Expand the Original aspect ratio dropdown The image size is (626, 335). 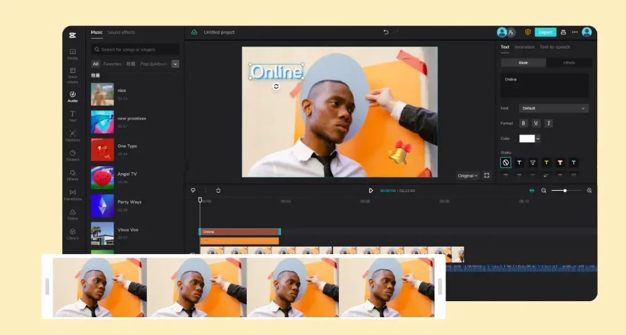click(468, 175)
